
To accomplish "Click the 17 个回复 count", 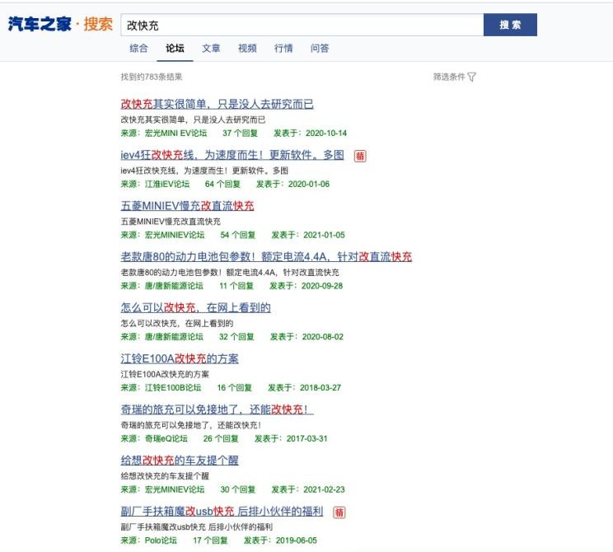I will pos(210,540).
